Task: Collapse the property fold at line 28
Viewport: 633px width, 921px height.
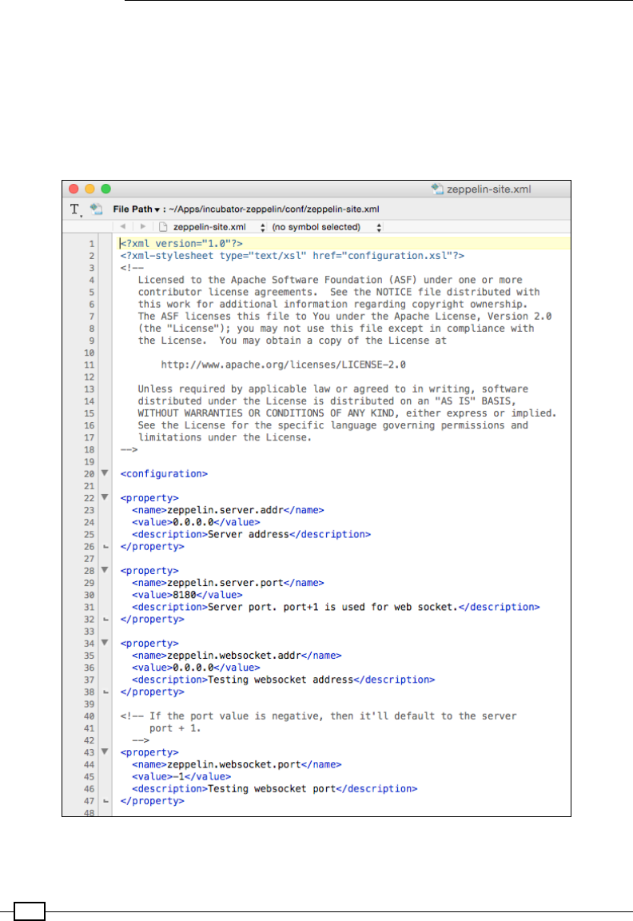Action: click(105, 570)
